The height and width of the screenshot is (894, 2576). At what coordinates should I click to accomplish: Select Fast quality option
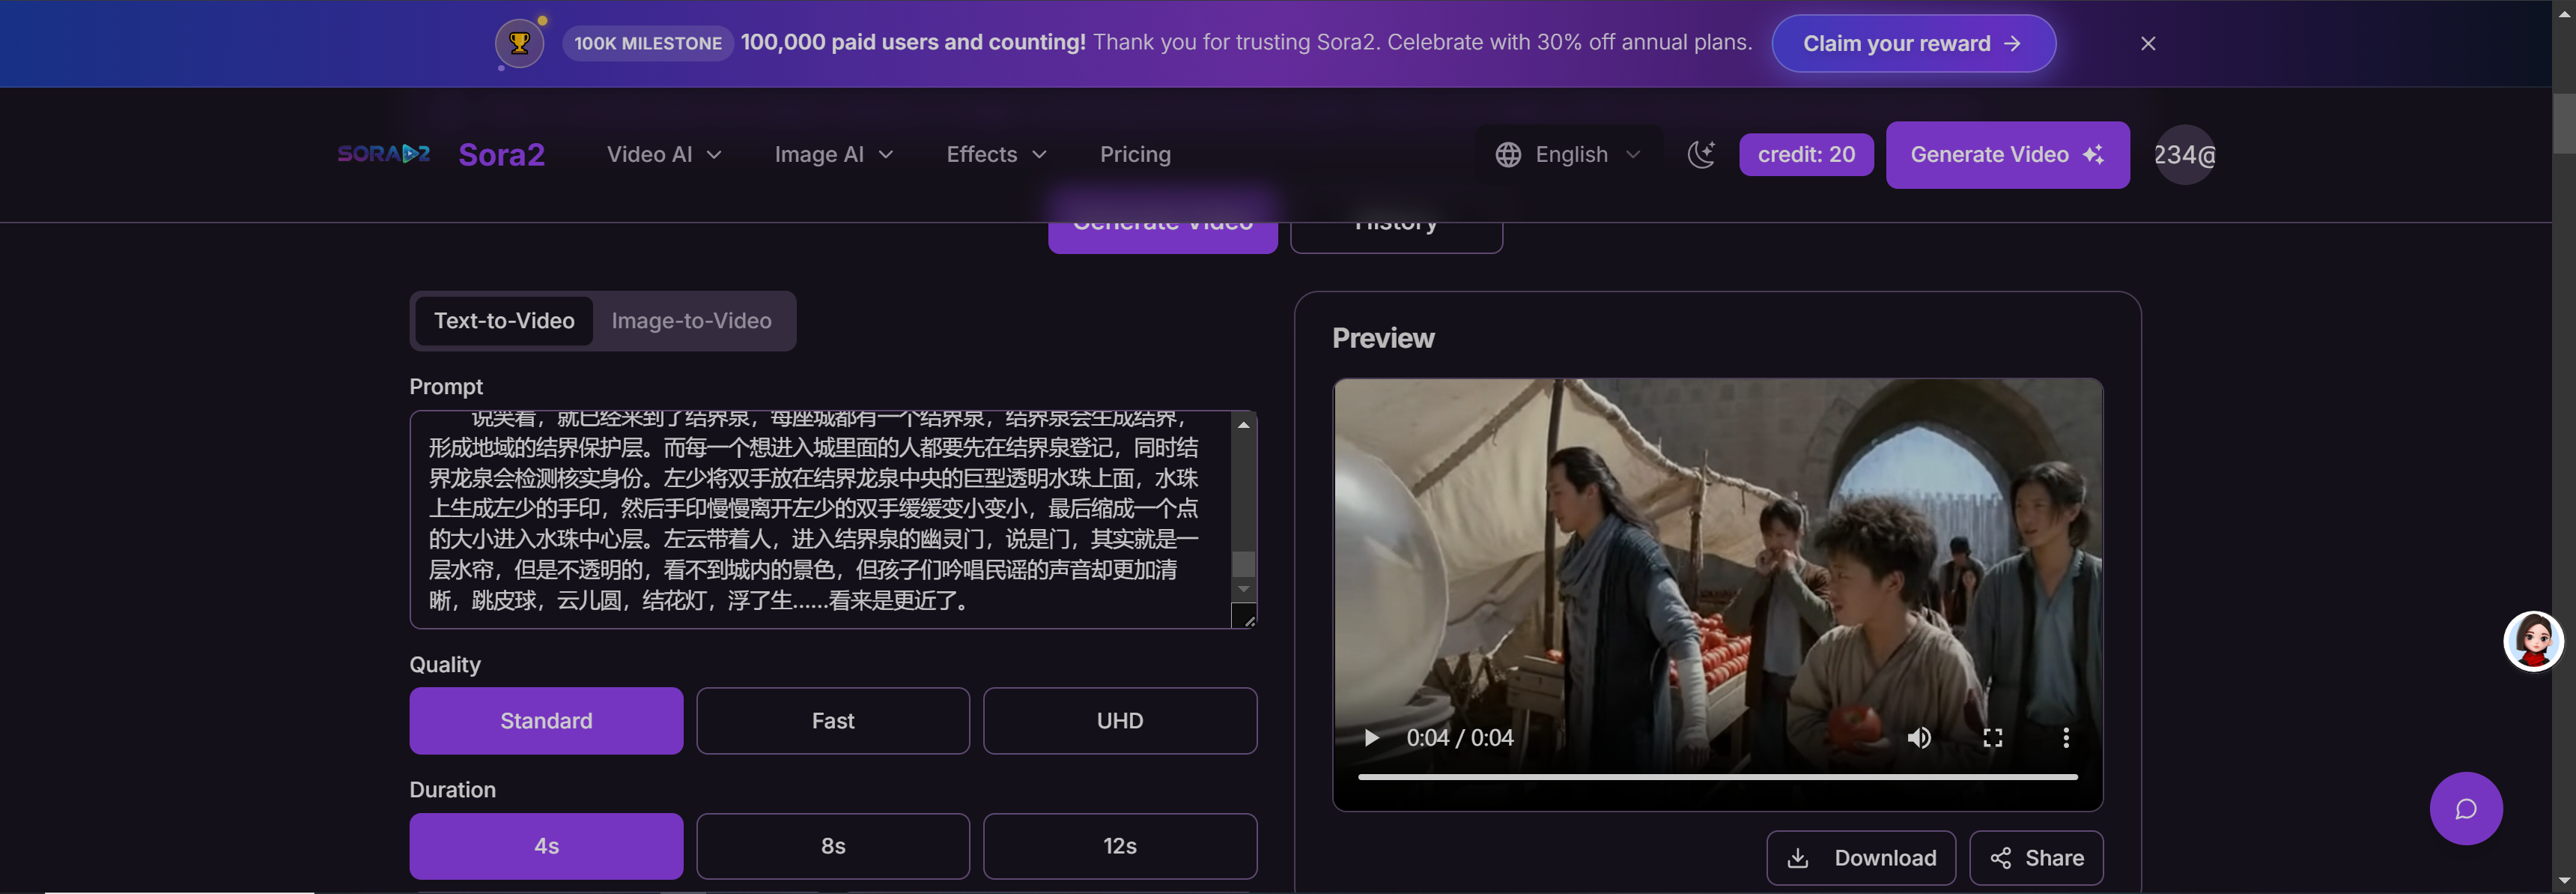point(832,721)
